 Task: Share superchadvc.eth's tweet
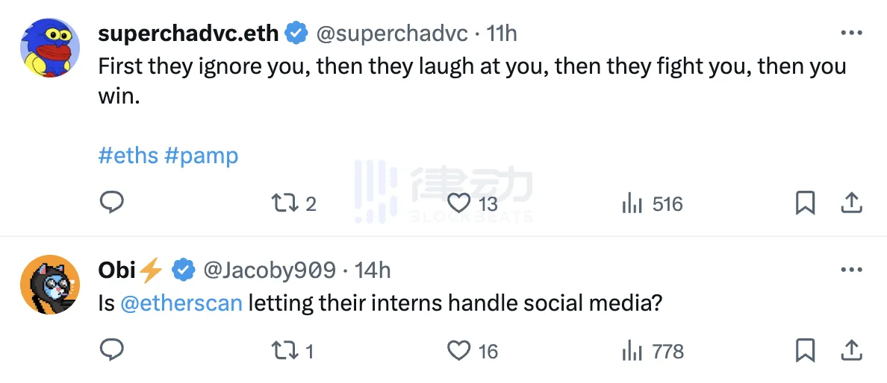[852, 203]
